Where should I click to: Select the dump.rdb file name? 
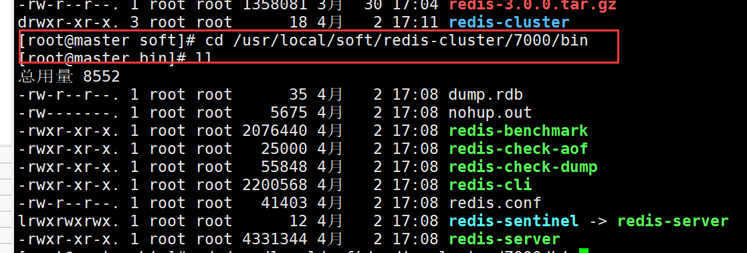click(486, 94)
